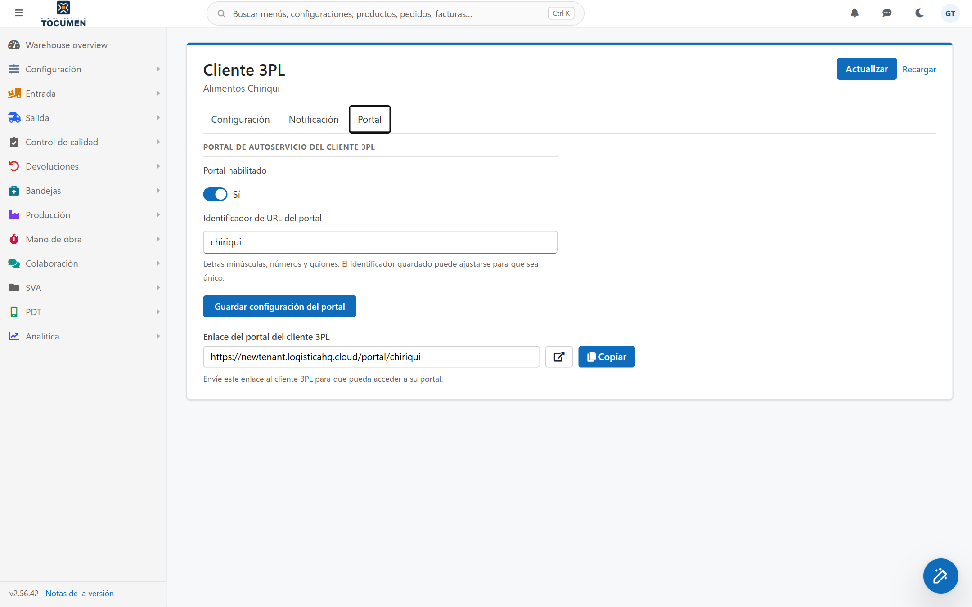Click the Actualizar button
The image size is (972, 607).
pyautogui.click(x=866, y=69)
